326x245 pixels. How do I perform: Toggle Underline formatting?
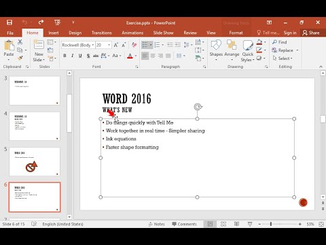[x=80, y=56]
